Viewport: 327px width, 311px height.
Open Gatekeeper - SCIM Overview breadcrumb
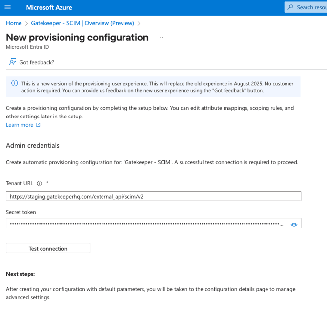82,23
